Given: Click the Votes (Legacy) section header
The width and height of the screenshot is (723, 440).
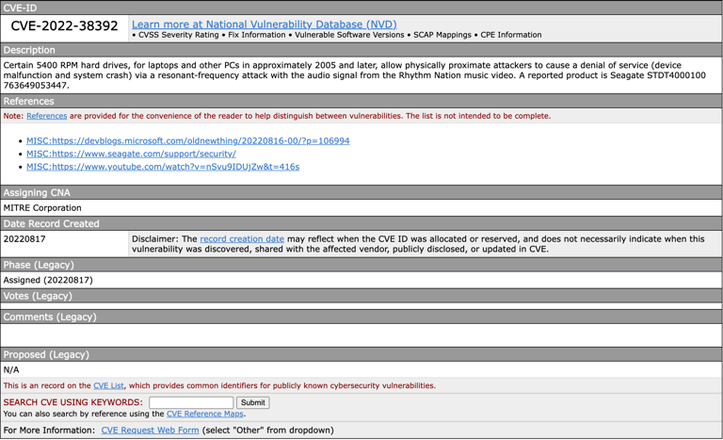Looking at the screenshot, I should click(x=38, y=296).
